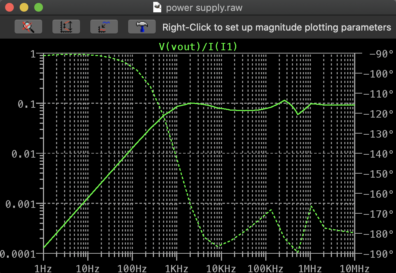Click the 100Hz frequency axis label
This screenshot has height=273, width=396.
(132, 269)
